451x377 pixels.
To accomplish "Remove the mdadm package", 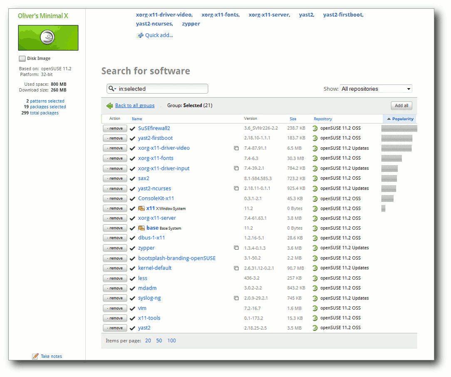I will click(x=115, y=288).
